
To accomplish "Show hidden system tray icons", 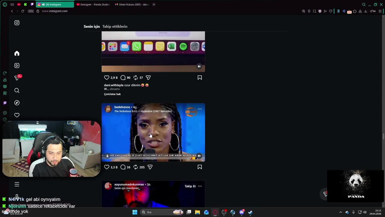I will pyautogui.click(x=340, y=212).
